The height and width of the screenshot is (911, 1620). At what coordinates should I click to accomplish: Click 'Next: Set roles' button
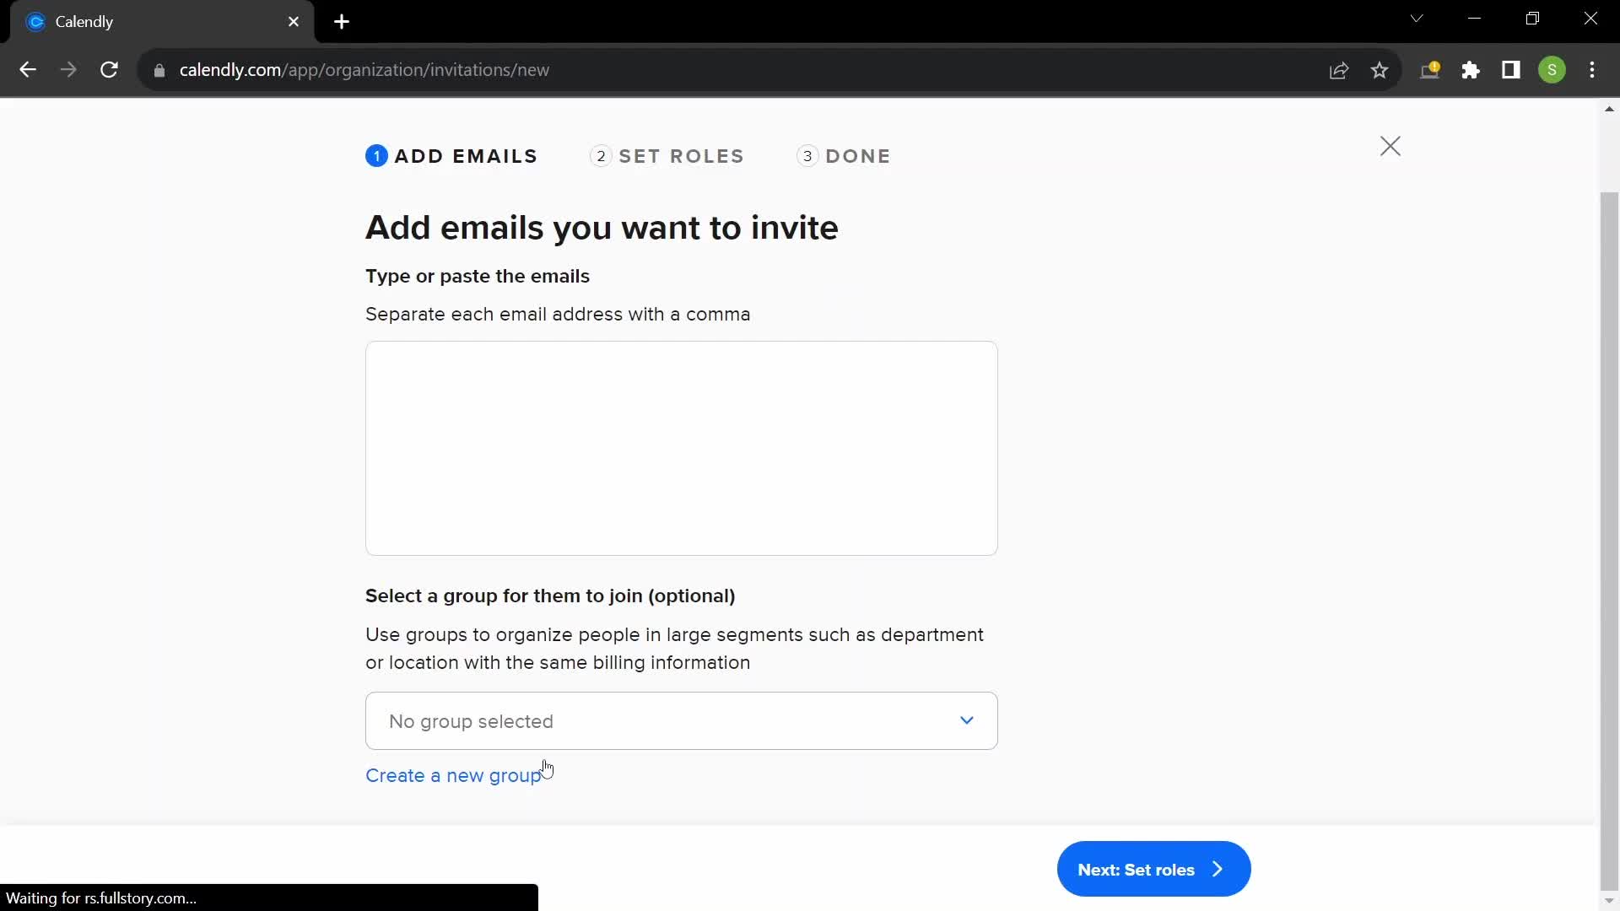coord(1153,869)
